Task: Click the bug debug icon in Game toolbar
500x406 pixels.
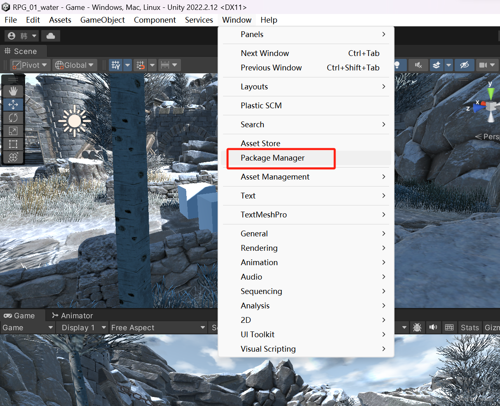Action: tap(417, 327)
